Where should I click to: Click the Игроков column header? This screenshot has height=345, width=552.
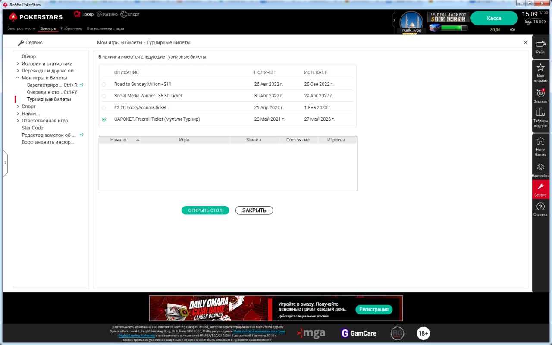(336, 140)
